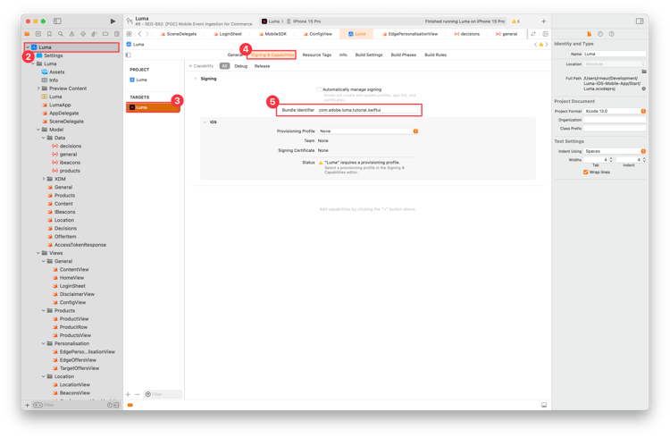
Task: Open the EdgePersonalisationView editor tab
Action: point(410,34)
